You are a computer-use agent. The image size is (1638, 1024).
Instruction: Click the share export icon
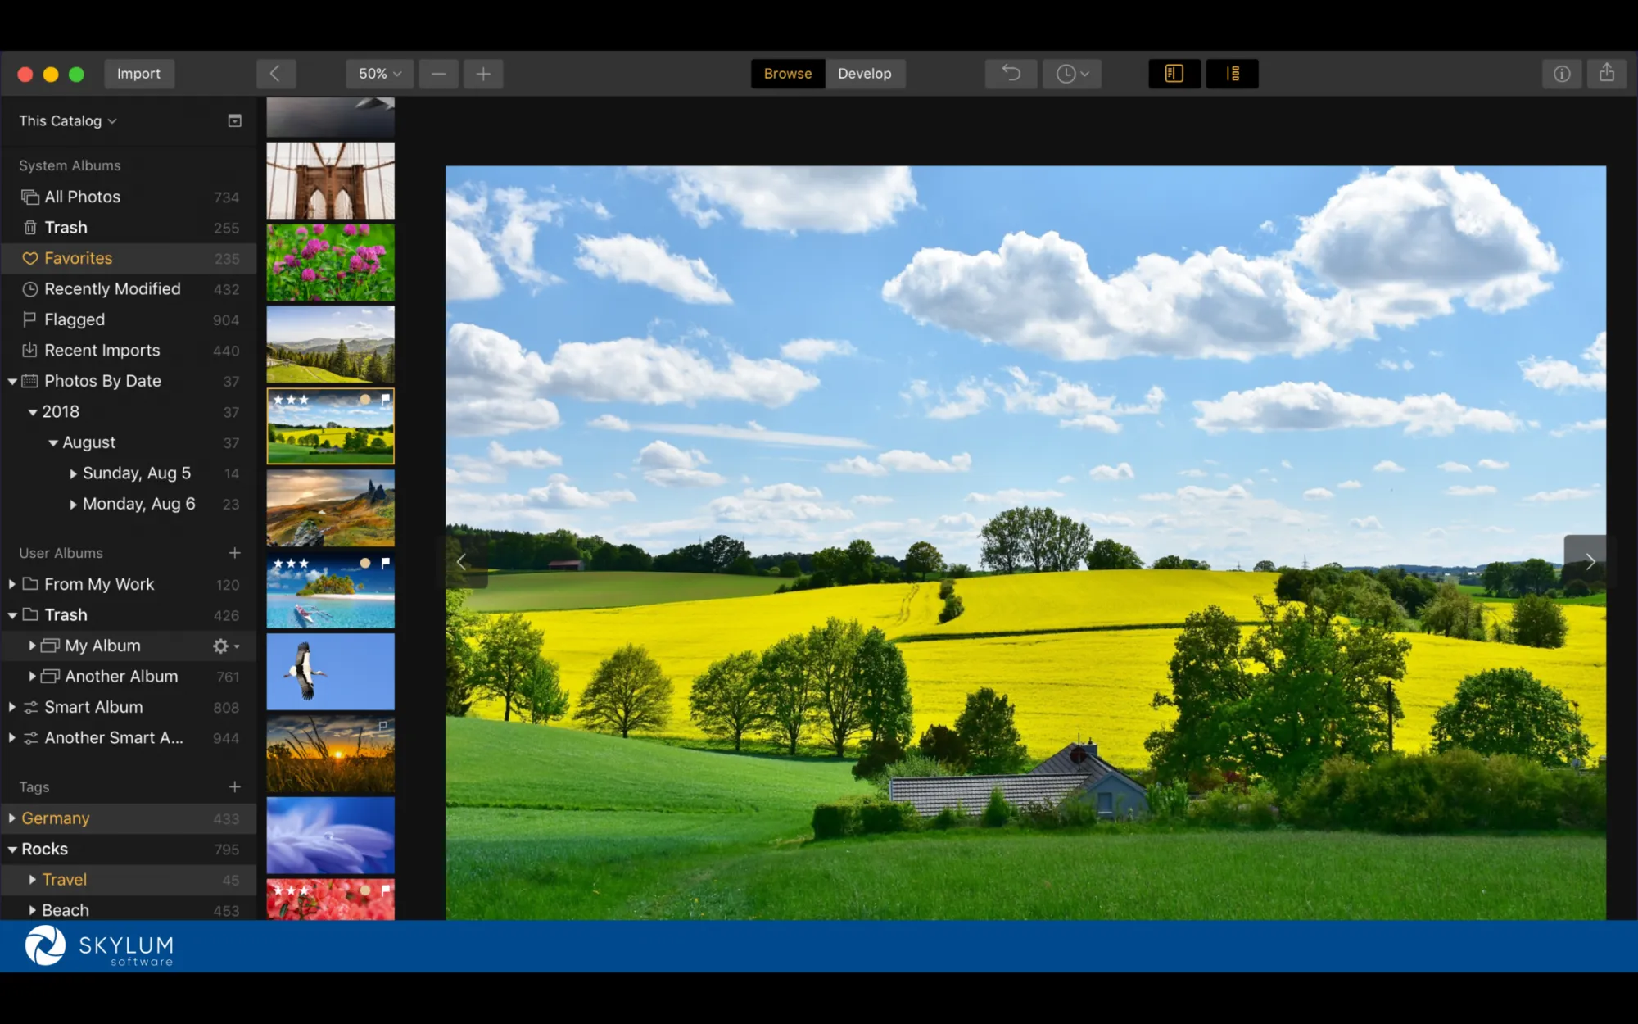[x=1607, y=74]
